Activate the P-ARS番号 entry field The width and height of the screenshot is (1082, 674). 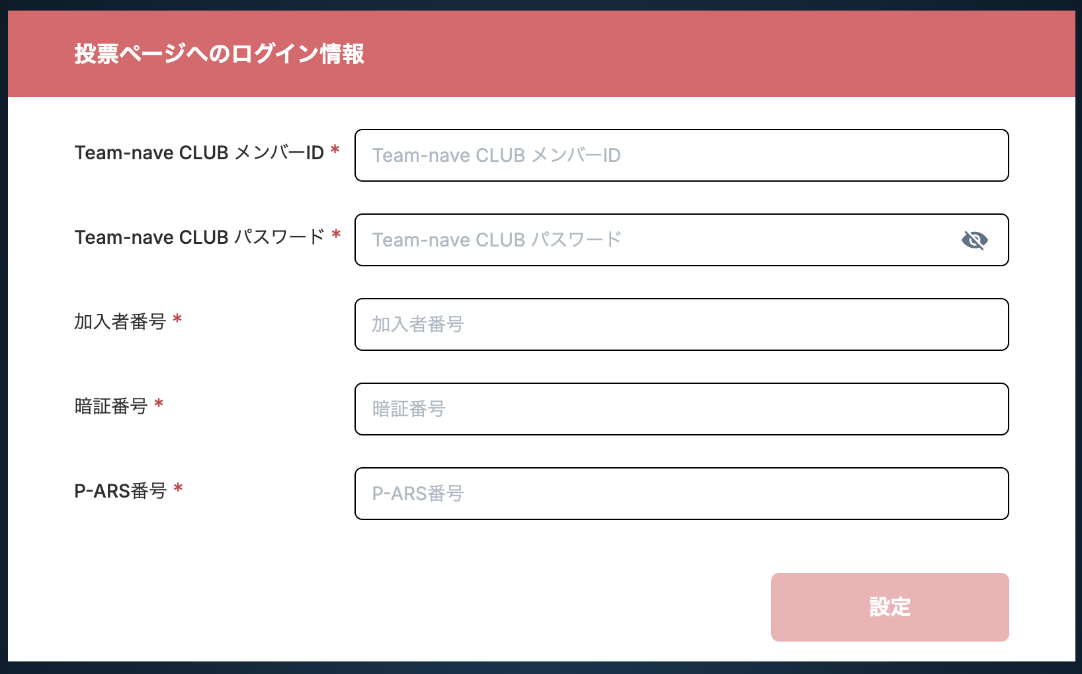[x=681, y=494]
